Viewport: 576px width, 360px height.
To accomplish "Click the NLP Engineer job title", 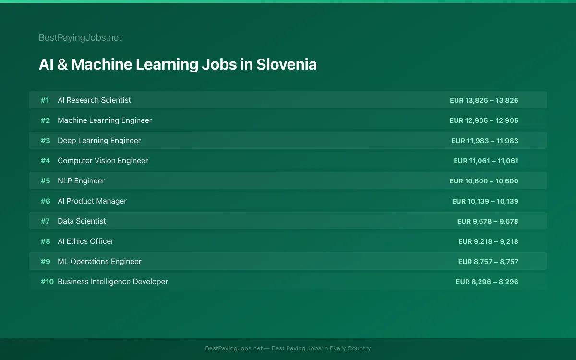I will click(81, 180).
